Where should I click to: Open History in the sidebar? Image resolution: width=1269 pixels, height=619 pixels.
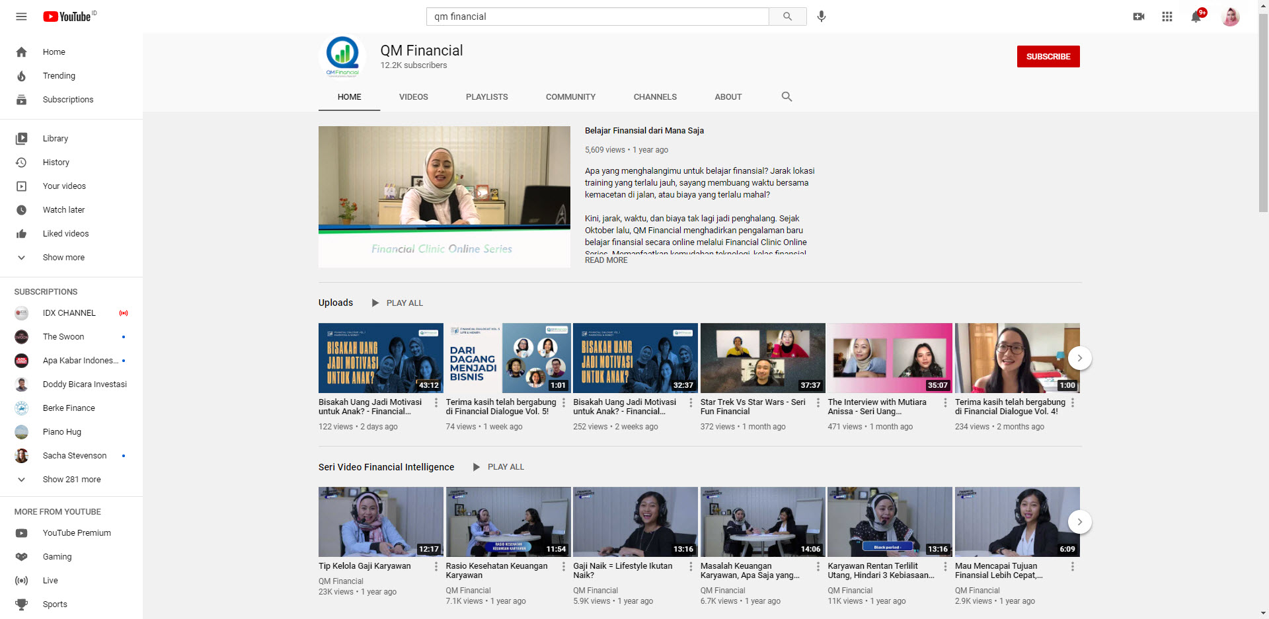pos(71,163)
